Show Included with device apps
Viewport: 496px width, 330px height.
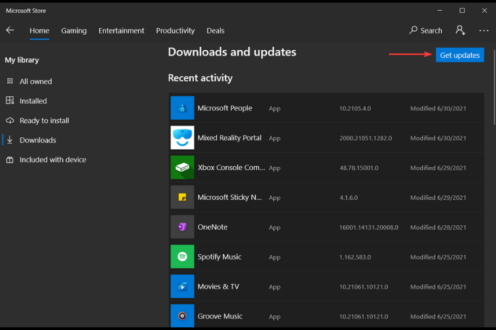coord(52,160)
